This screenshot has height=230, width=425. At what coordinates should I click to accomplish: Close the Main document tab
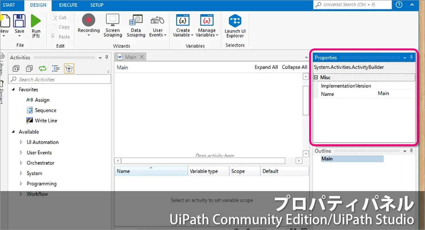point(142,57)
